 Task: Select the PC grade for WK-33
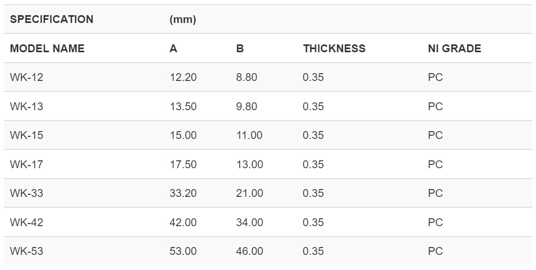[435, 193]
